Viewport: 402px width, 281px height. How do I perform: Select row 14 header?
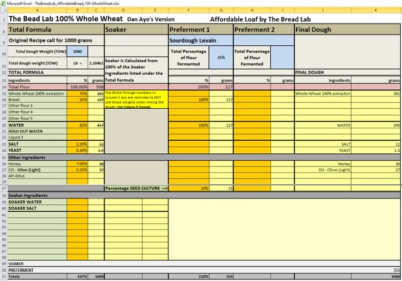tap(4, 87)
